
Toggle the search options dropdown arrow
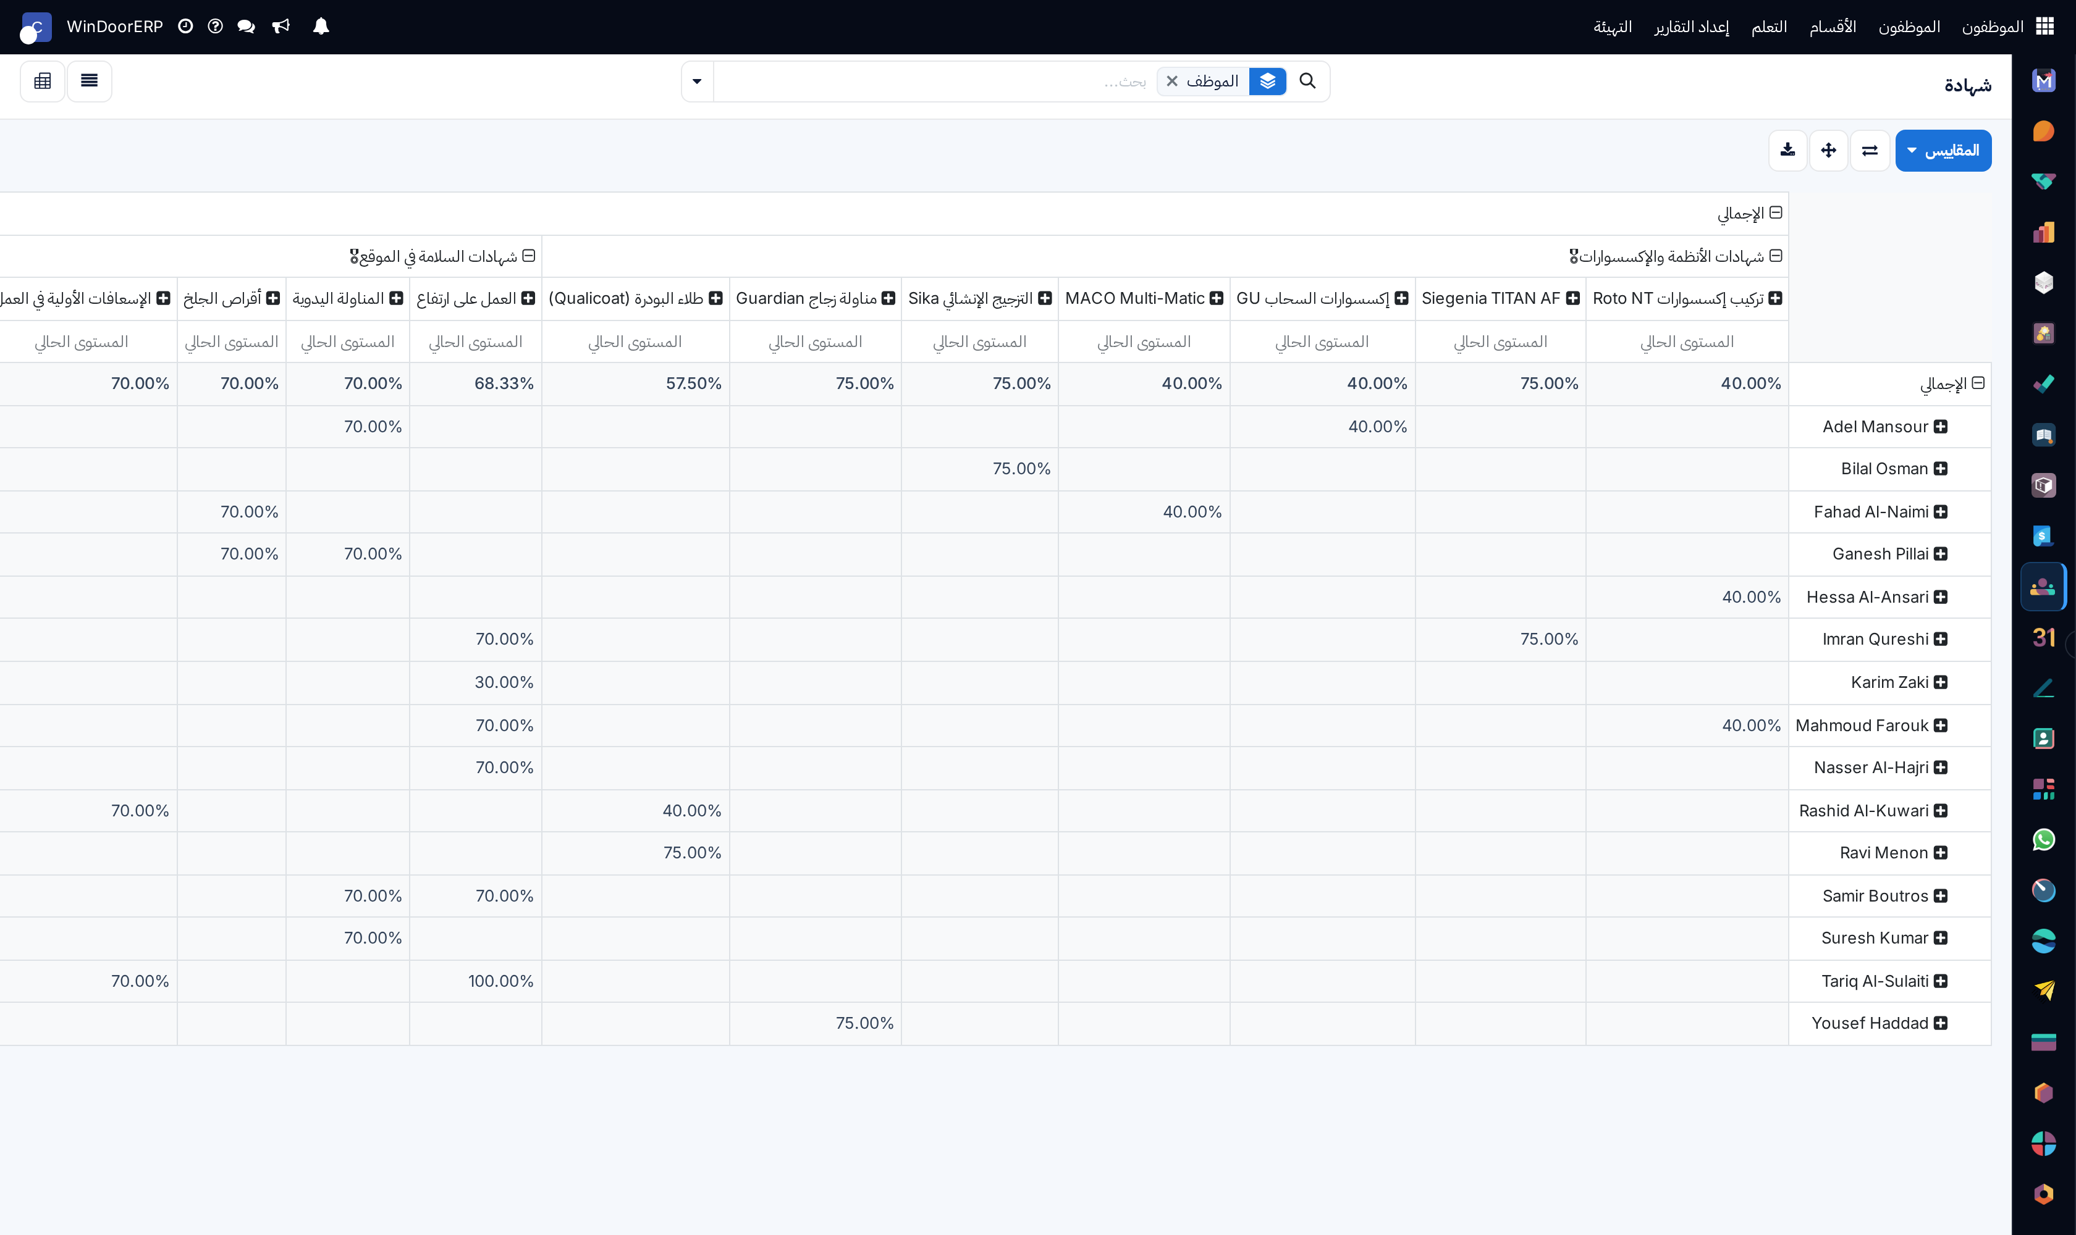697,82
